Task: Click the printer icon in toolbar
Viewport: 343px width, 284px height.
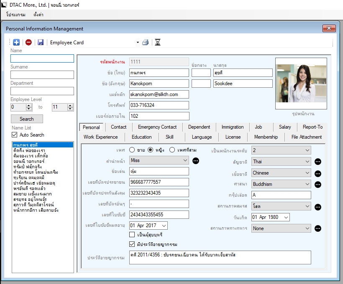Action: 145,42
